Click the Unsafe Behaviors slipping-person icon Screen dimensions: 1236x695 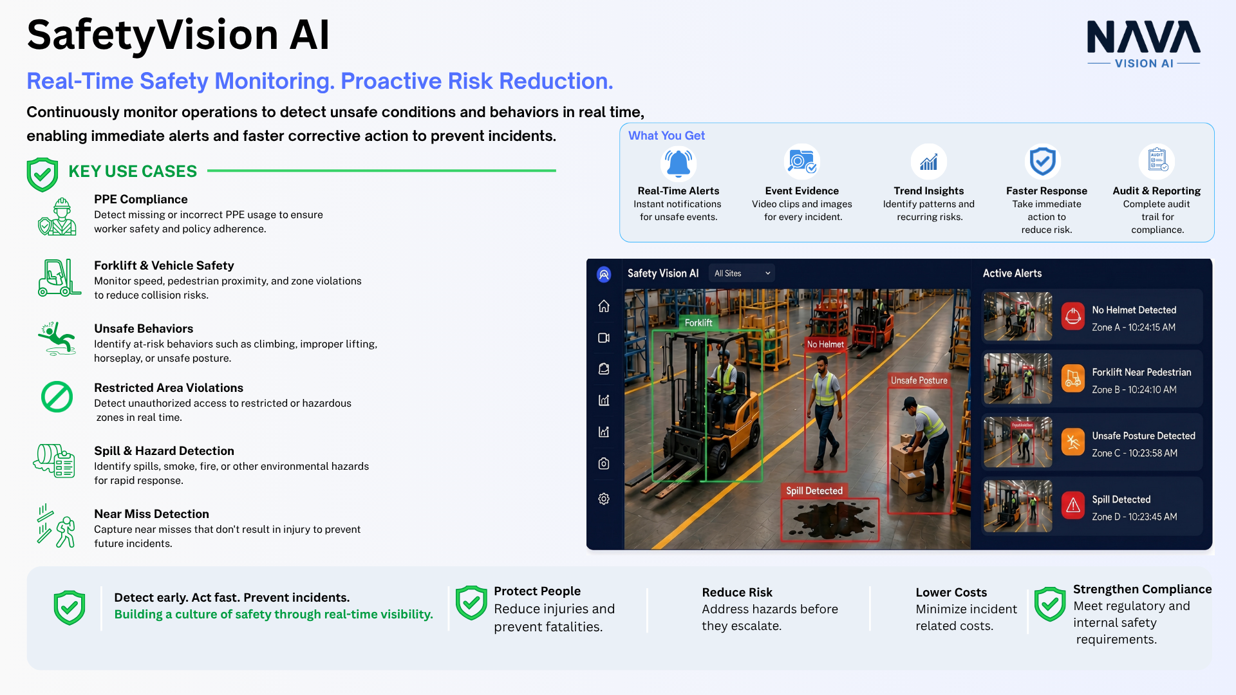tap(57, 338)
